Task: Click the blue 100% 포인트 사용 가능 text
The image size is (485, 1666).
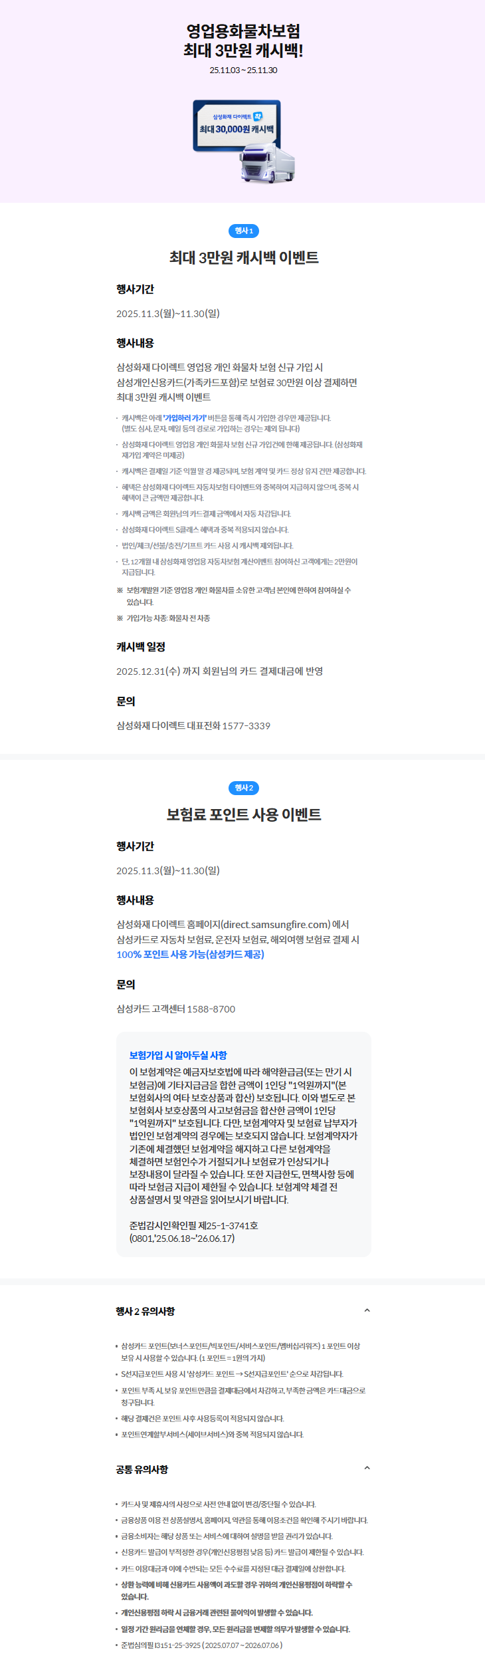Action: pyautogui.click(x=191, y=954)
